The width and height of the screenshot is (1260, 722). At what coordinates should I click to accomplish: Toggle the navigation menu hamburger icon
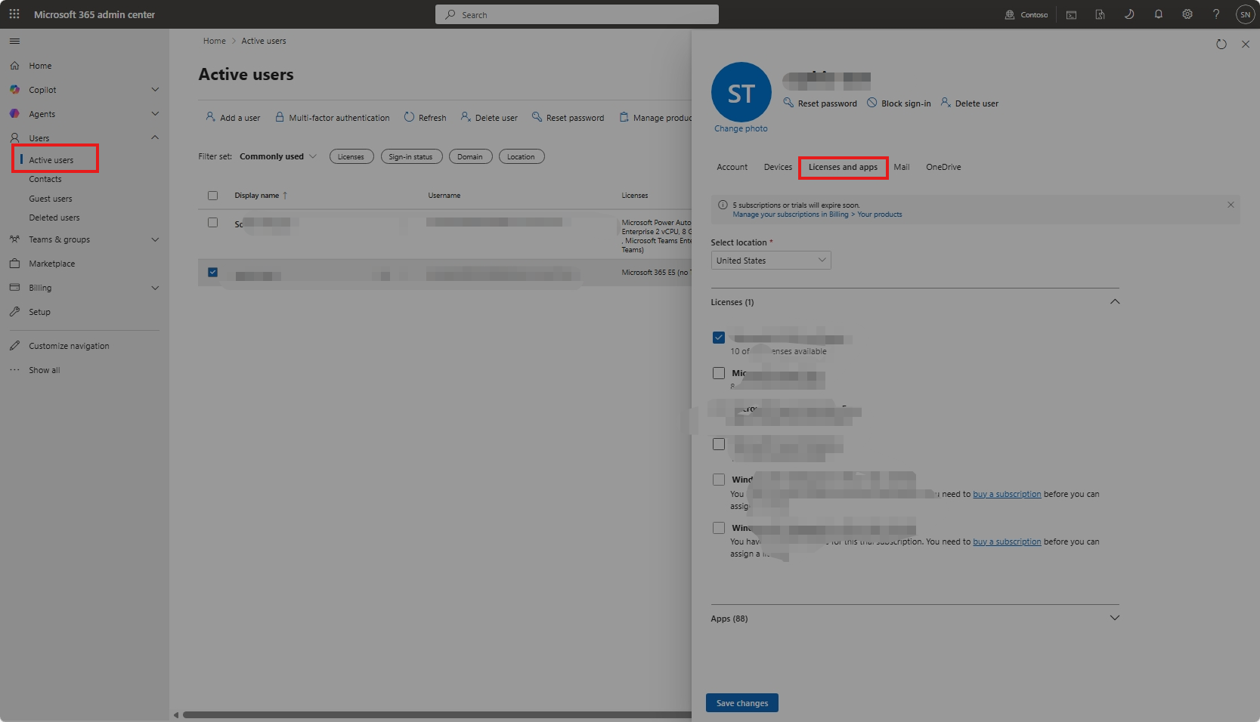15,41
